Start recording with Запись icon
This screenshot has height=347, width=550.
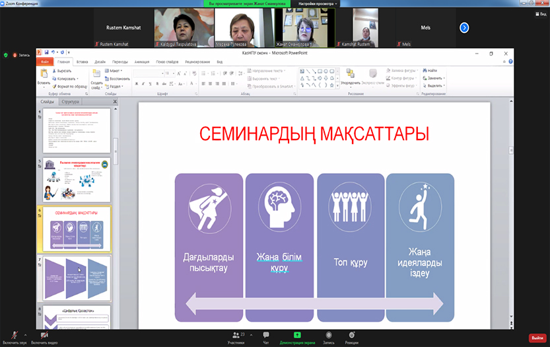click(329, 335)
